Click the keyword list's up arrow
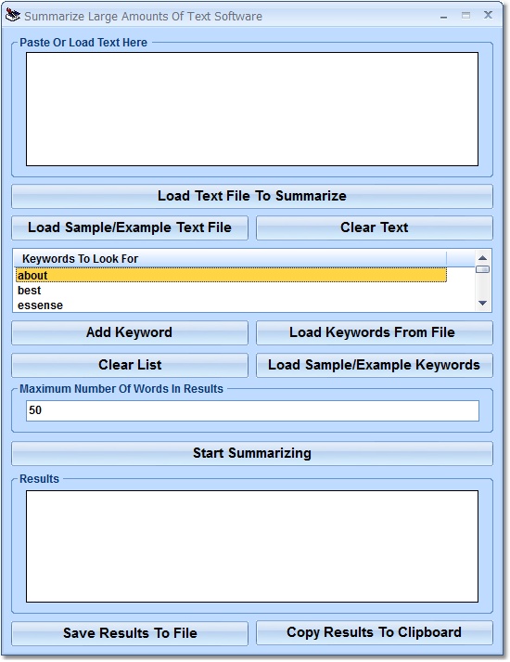This screenshot has height=662, width=510. tap(483, 257)
